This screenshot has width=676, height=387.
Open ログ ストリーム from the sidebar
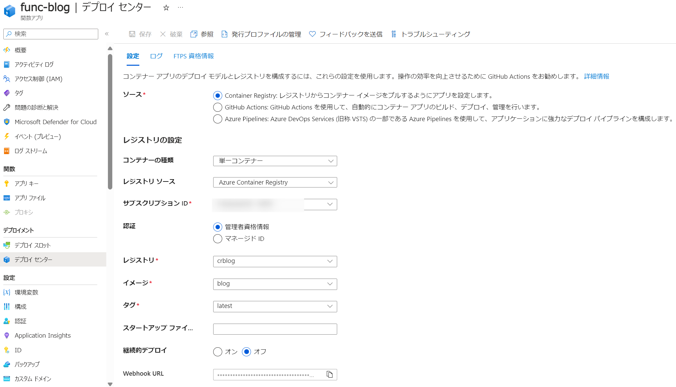click(x=31, y=151)
